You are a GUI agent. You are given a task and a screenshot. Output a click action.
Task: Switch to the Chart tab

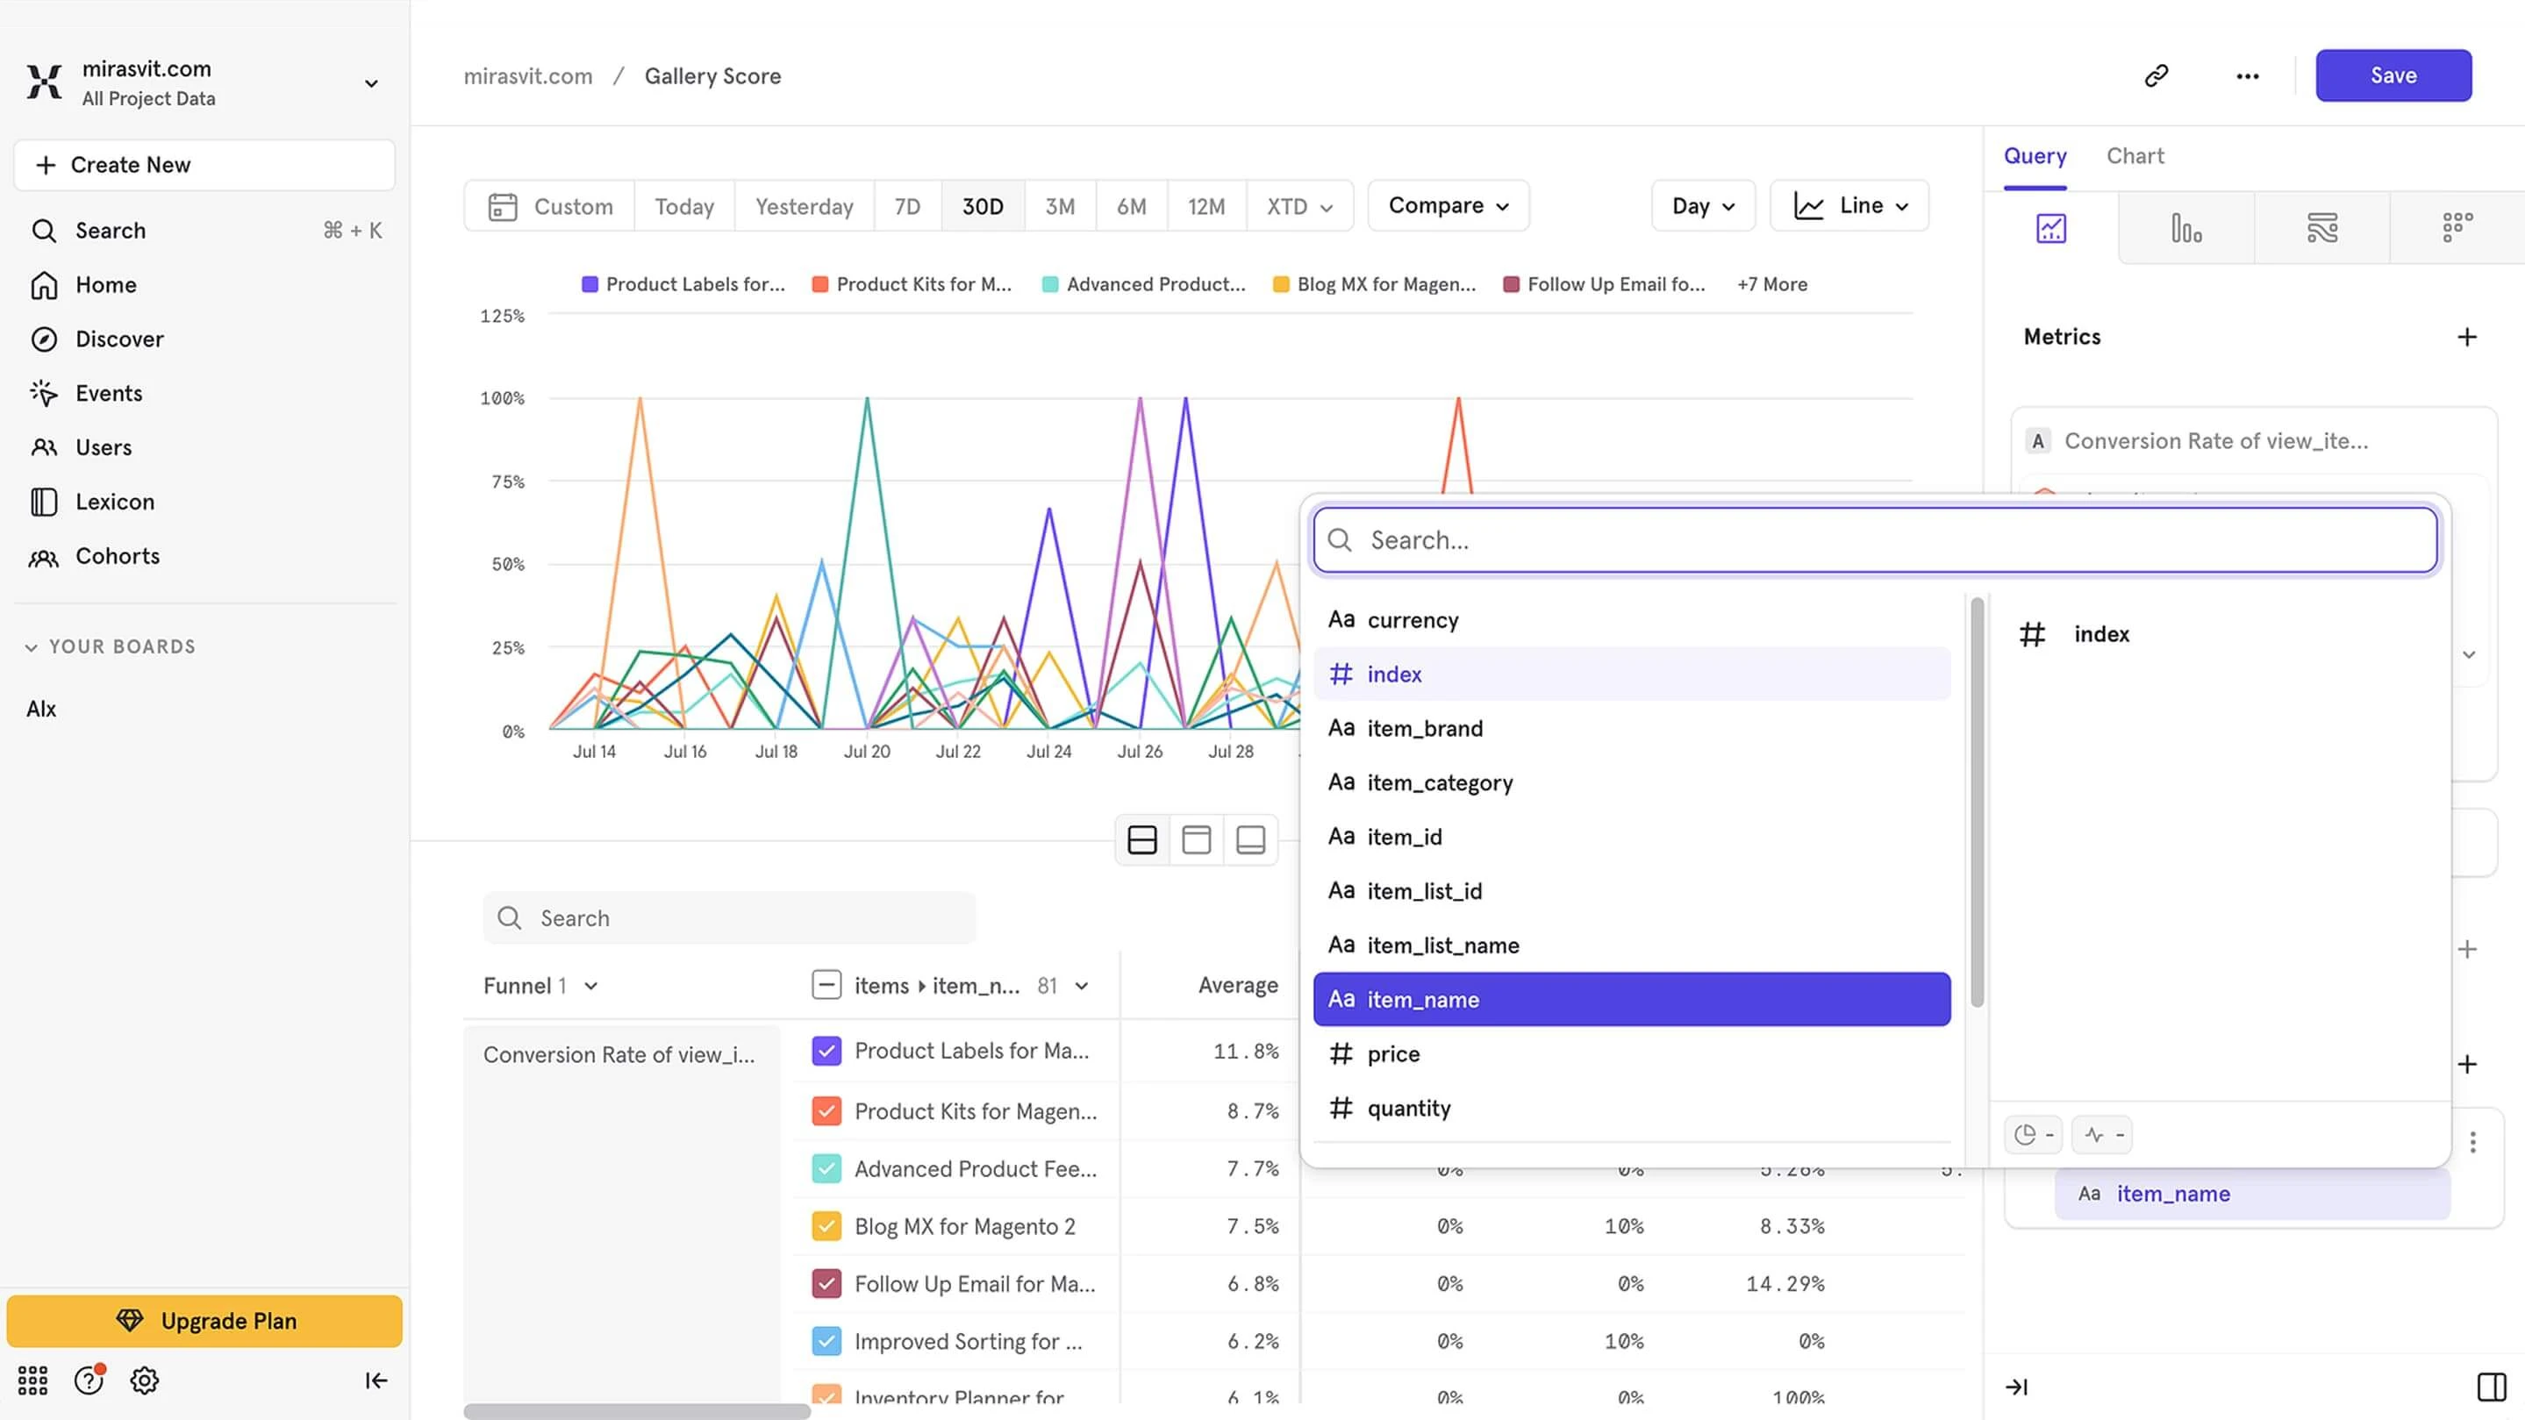[x=2135, y=156]
